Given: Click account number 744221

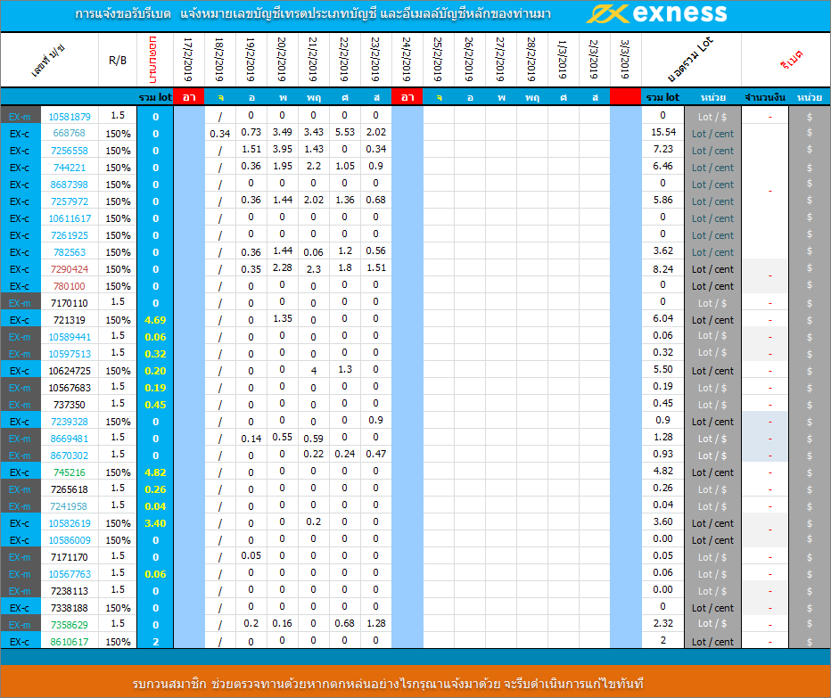Looking at the screenshot, I should tap(70, 168).
